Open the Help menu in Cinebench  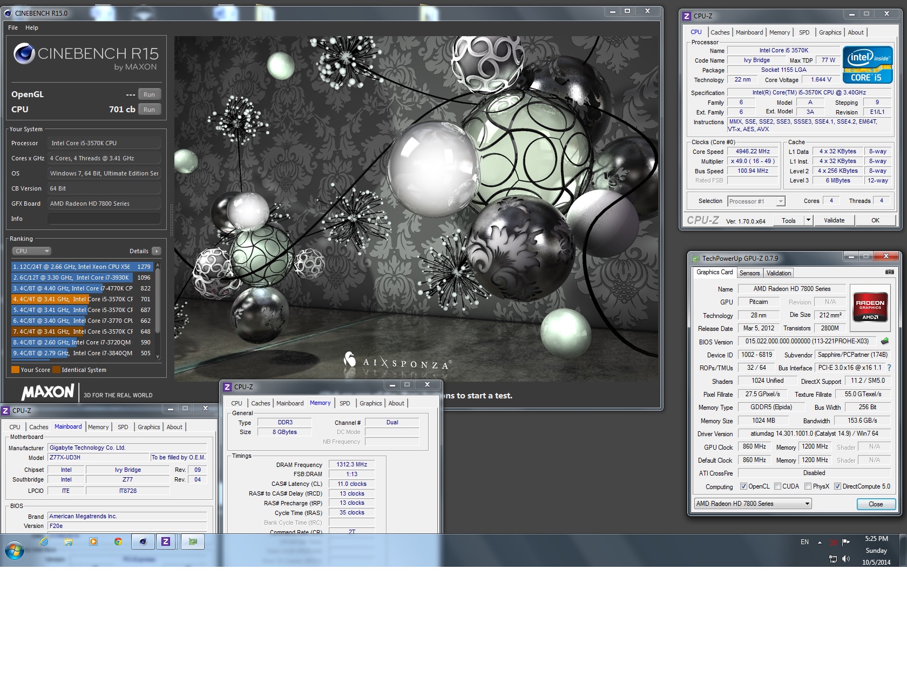[32, 28]
